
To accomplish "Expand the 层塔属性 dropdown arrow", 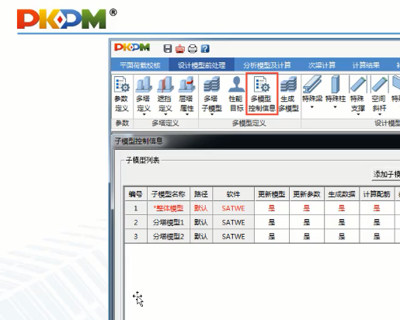I will click(x=187, y=114).
